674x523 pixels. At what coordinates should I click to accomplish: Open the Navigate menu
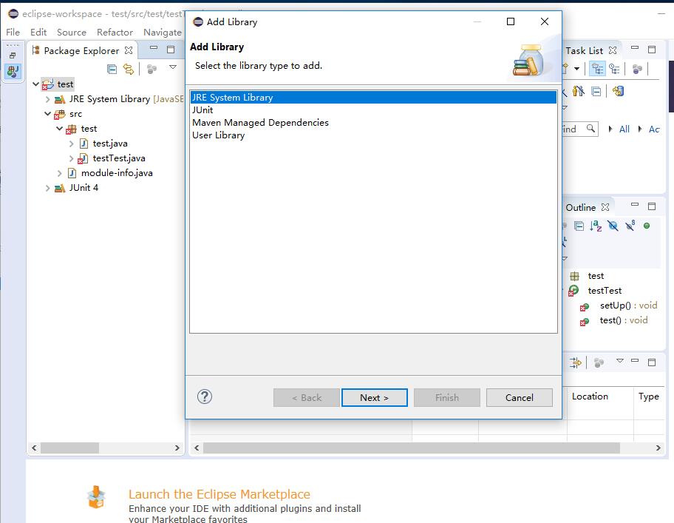point(163,33)
